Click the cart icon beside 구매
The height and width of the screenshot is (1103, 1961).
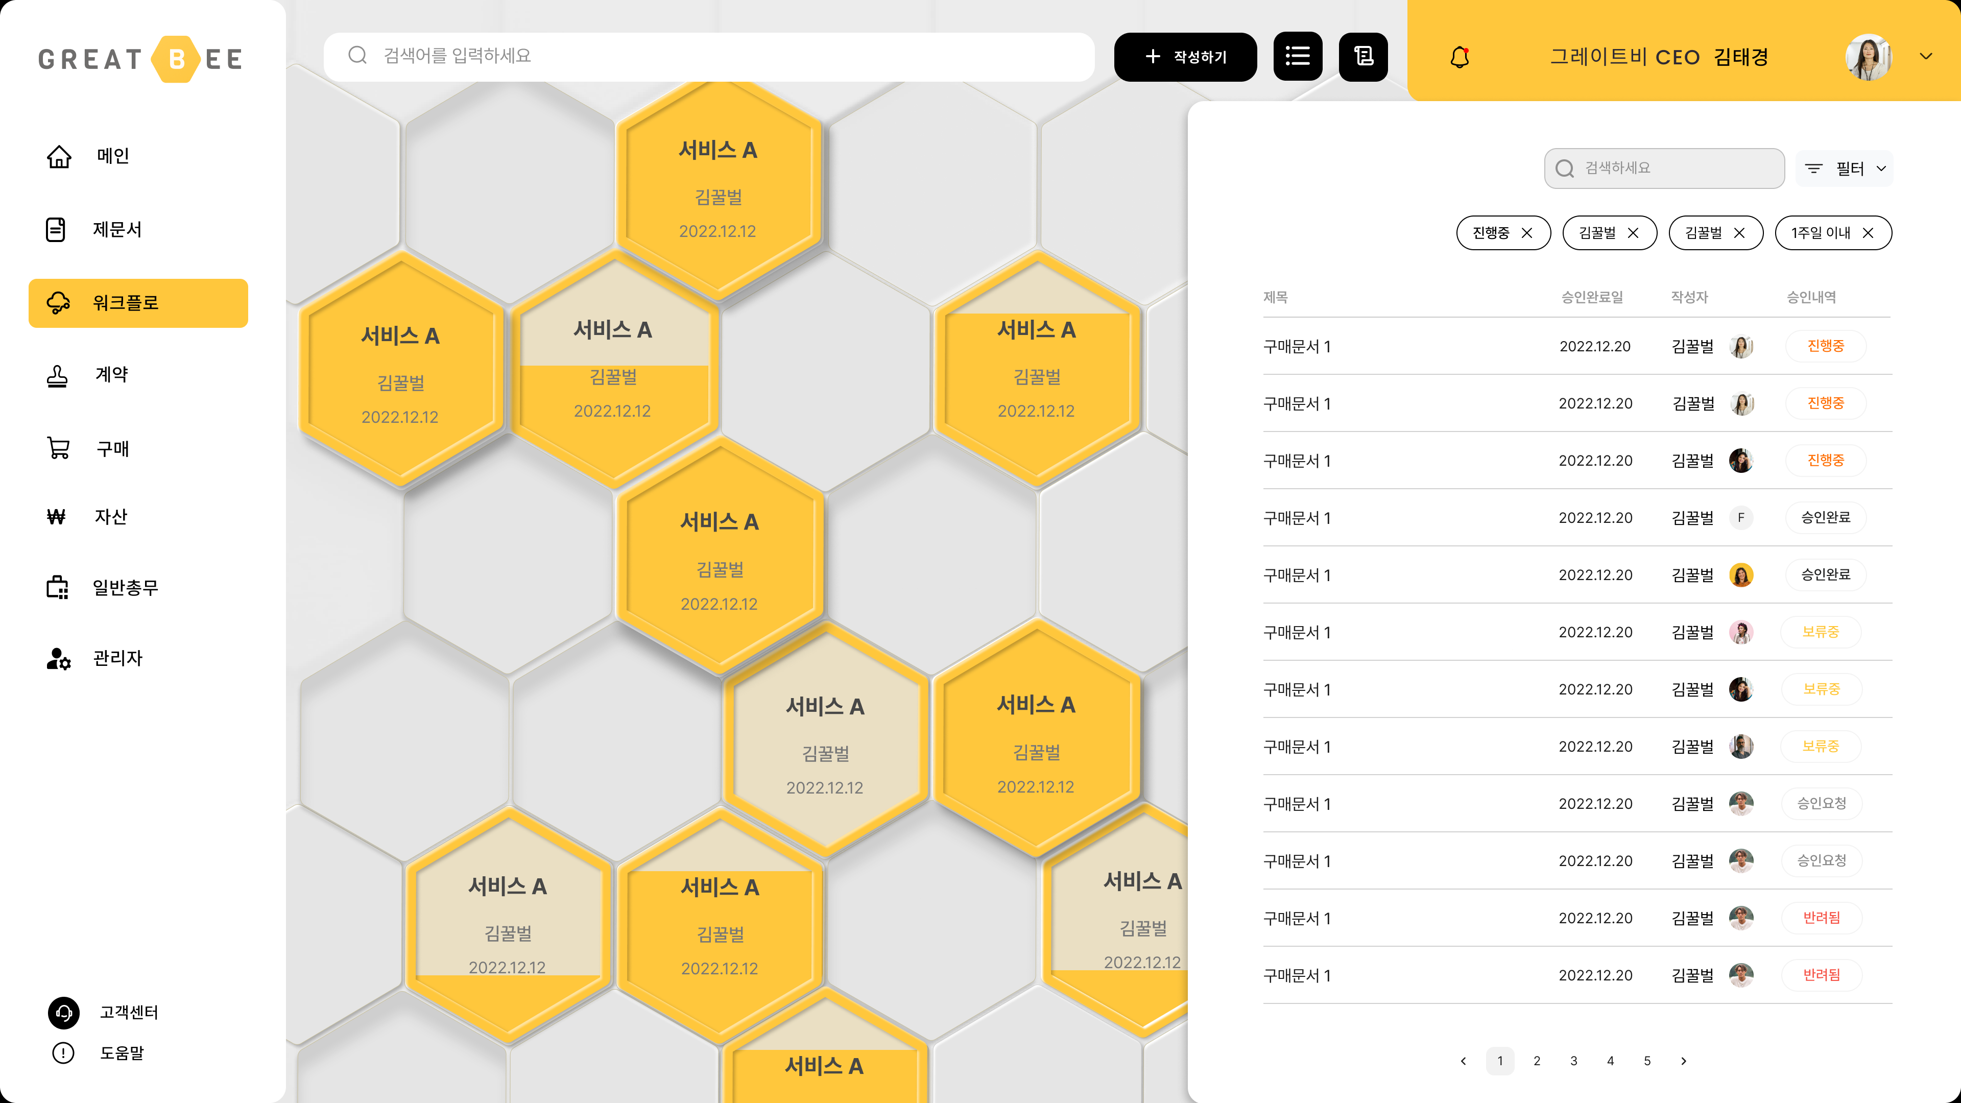tap(59, 448)
